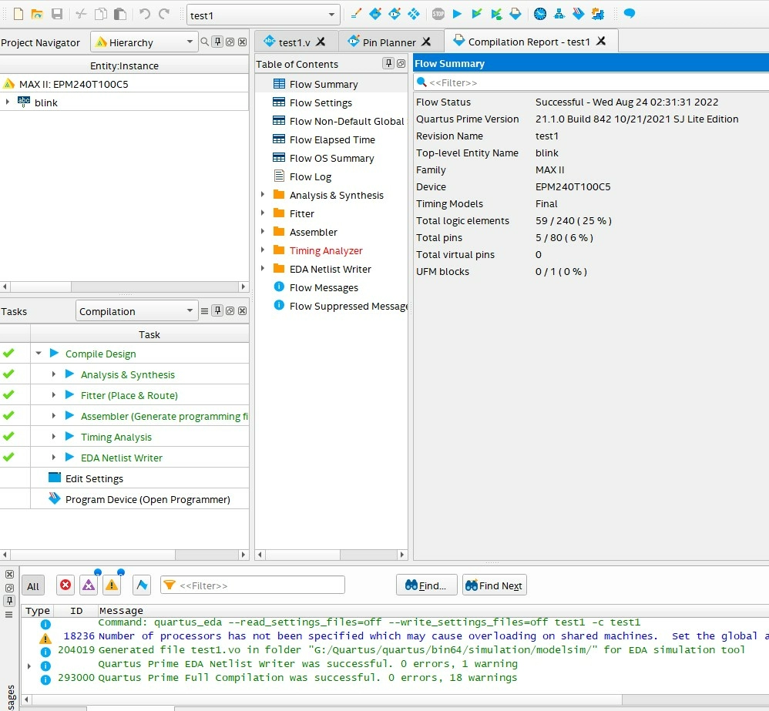Click Edit Settings task
This screenshot has width=769, height=711.
click(94, 478)
